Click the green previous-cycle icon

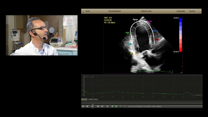112,106
